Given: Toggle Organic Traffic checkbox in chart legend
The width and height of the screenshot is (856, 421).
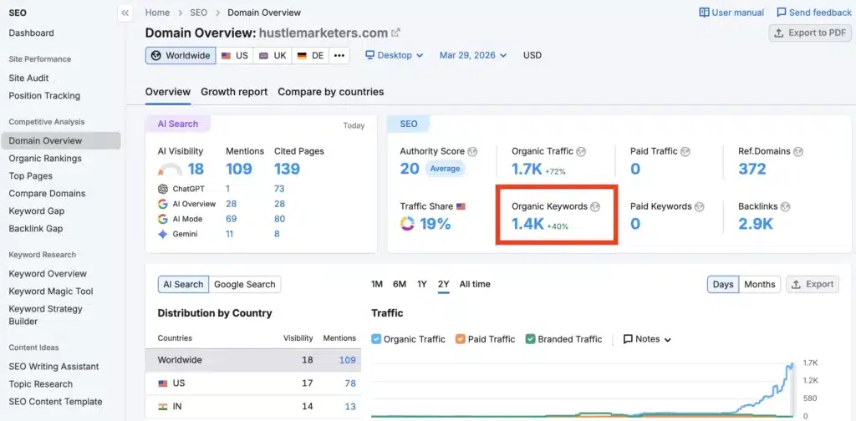Looking at the screenshot, I should (376, 339).
